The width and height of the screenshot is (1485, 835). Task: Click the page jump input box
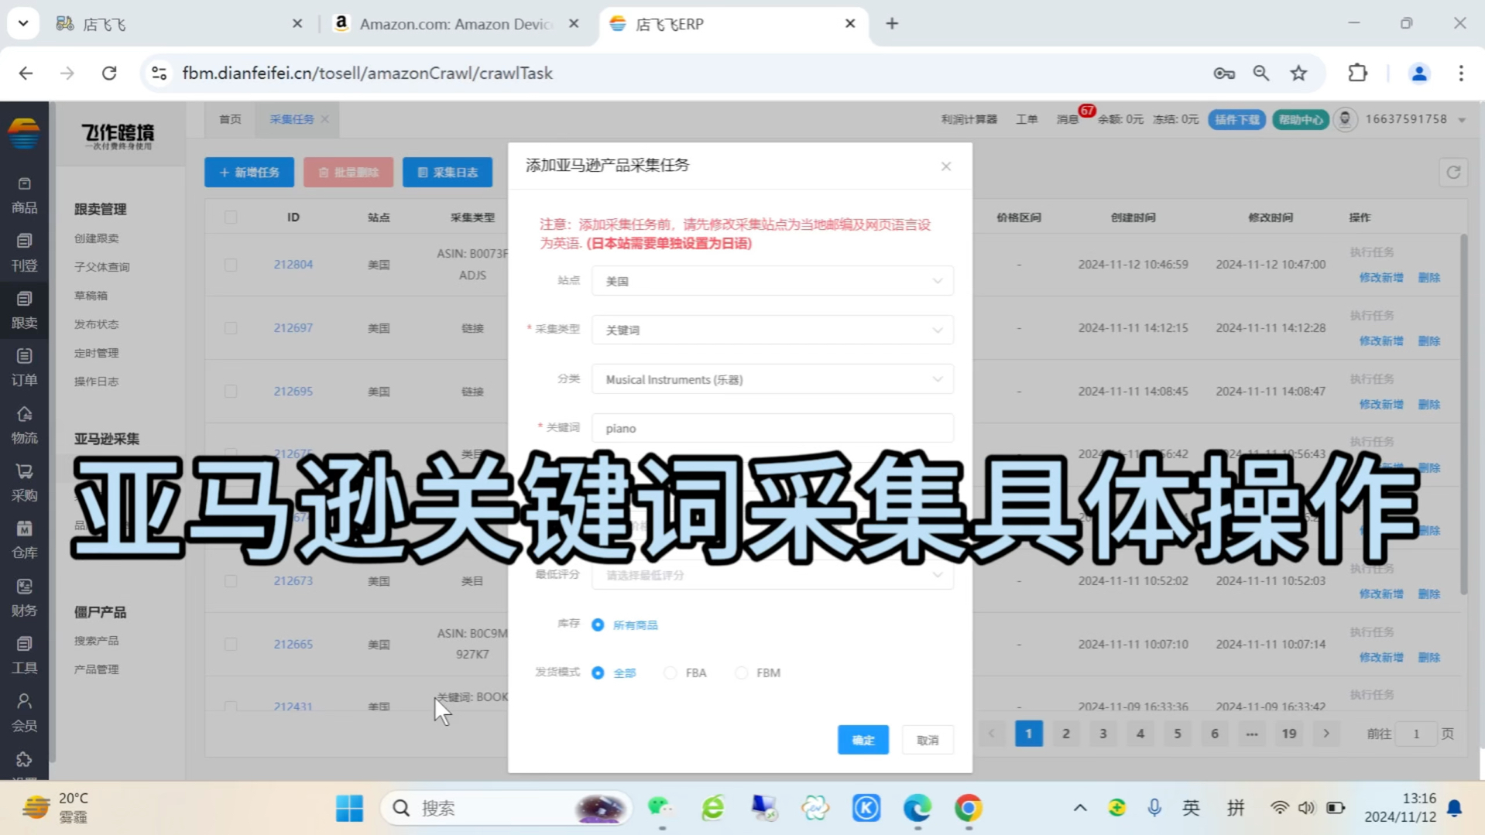pyautogui.click(x=1416, y=734)
